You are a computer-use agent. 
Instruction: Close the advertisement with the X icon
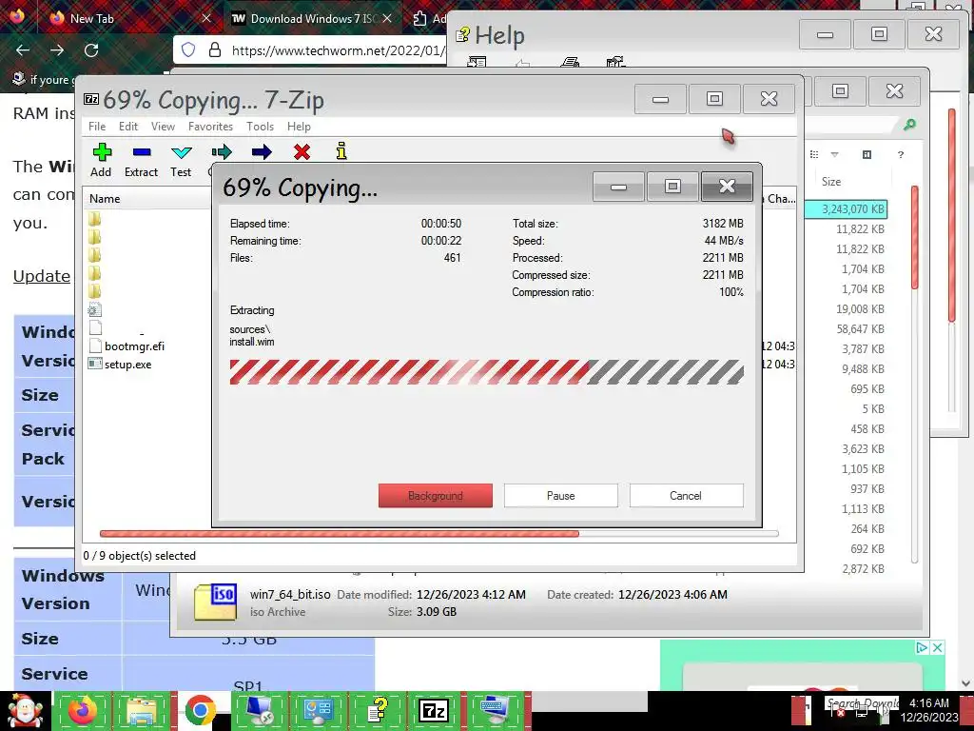(x=938, y=647)
